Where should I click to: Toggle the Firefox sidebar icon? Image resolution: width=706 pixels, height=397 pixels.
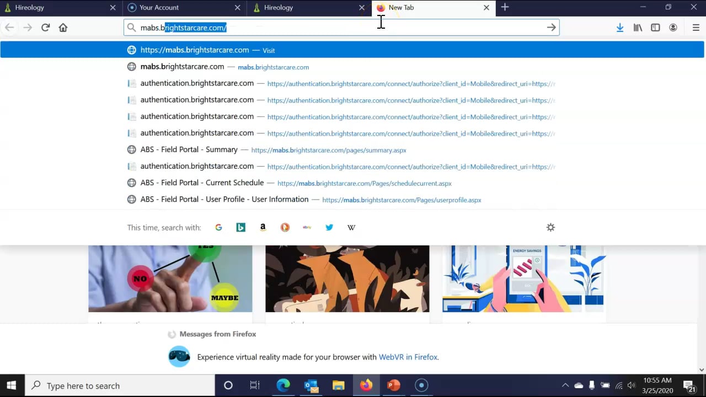[x=655, y=28]
